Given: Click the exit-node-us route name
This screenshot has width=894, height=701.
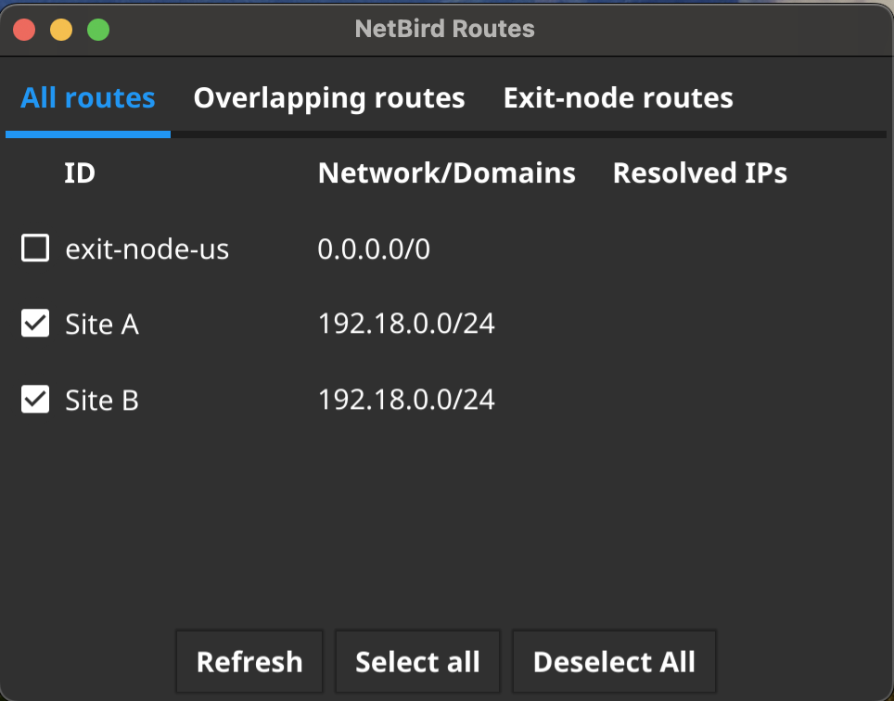Looking at the screenshot, I should tap(147, 249).
